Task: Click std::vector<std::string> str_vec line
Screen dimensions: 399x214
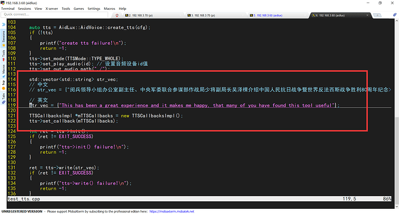Action: (73, 79)
